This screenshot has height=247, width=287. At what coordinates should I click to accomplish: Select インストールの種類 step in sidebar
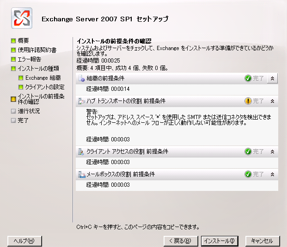coord(38,69)
